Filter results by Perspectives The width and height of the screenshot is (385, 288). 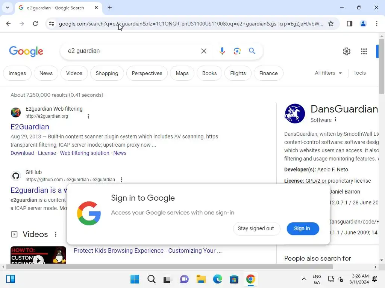[x=147, y=73]
